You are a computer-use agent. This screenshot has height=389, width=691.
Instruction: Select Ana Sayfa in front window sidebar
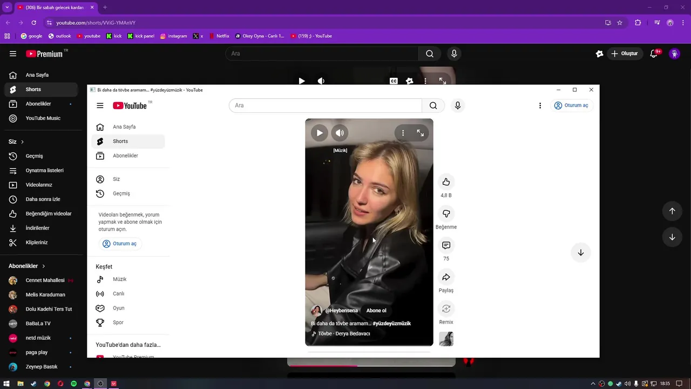[x=128, y=127]
